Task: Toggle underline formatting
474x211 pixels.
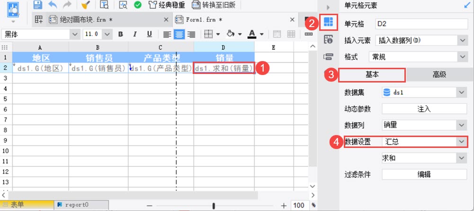Action: (x=149, y=34)
